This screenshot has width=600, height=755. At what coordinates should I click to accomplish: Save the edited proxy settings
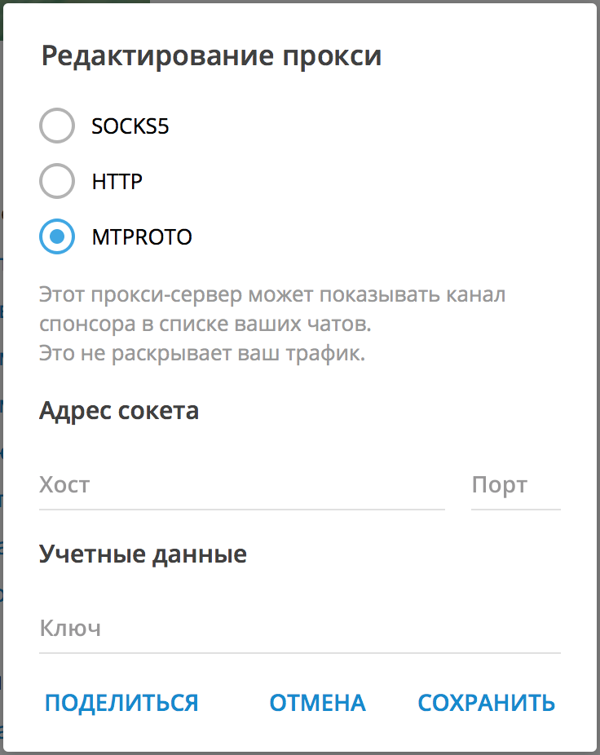(x=486, y=702)
